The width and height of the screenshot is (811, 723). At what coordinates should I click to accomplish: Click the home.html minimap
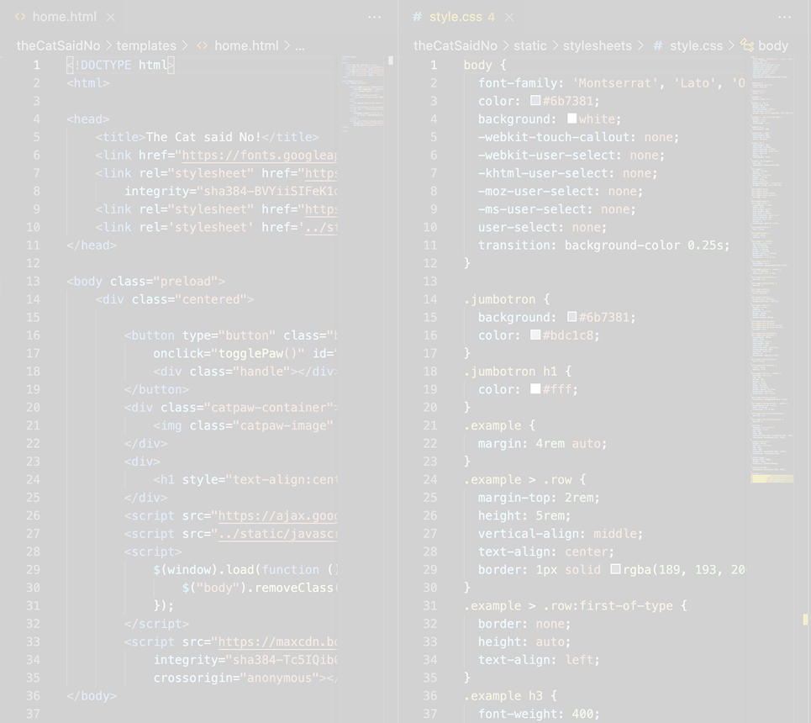362,93
